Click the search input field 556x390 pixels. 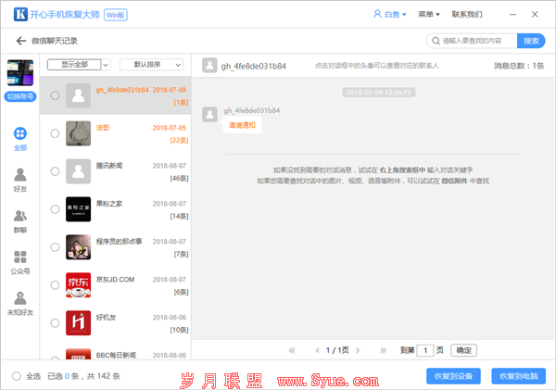[x=472, y=41]
